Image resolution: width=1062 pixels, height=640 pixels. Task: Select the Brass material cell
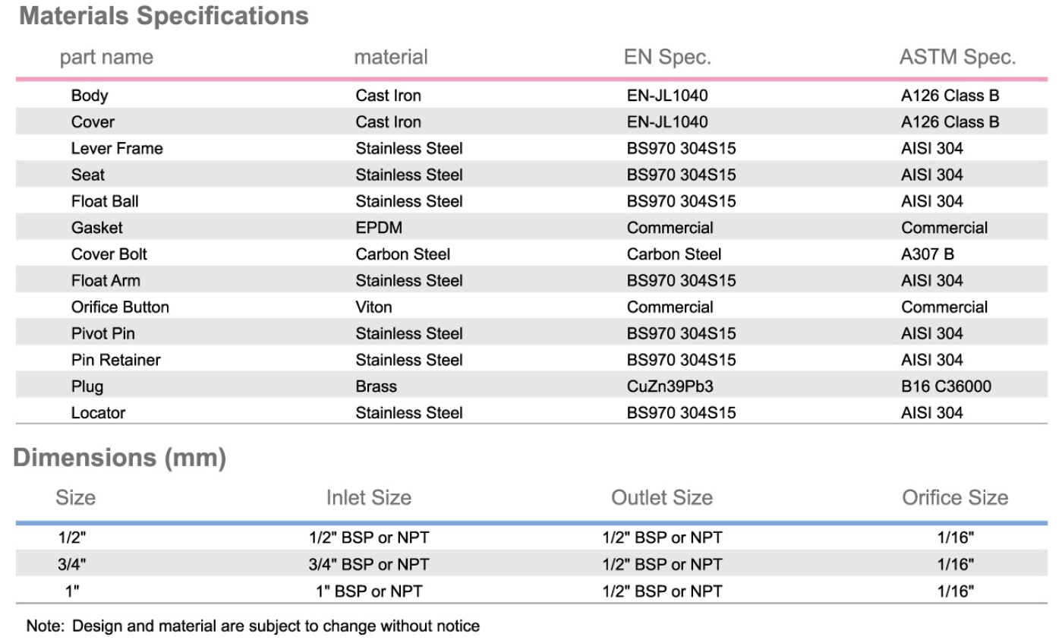(x=376, y=386)
